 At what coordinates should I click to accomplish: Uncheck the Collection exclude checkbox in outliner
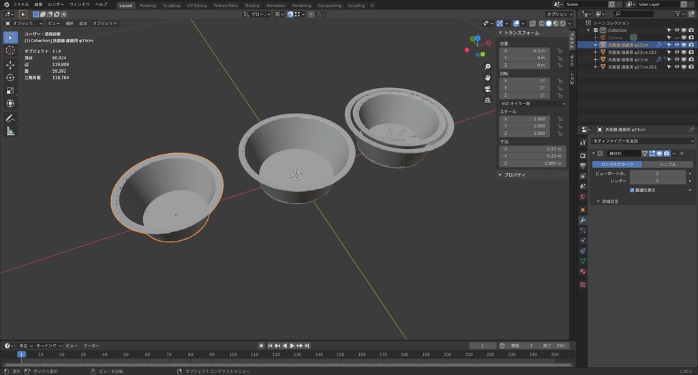click(x=596, y=30)
